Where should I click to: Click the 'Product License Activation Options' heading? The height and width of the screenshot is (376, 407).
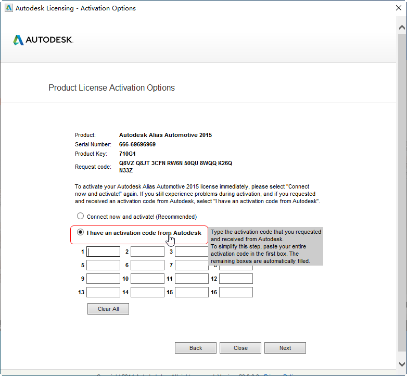(x=111, y=88)
